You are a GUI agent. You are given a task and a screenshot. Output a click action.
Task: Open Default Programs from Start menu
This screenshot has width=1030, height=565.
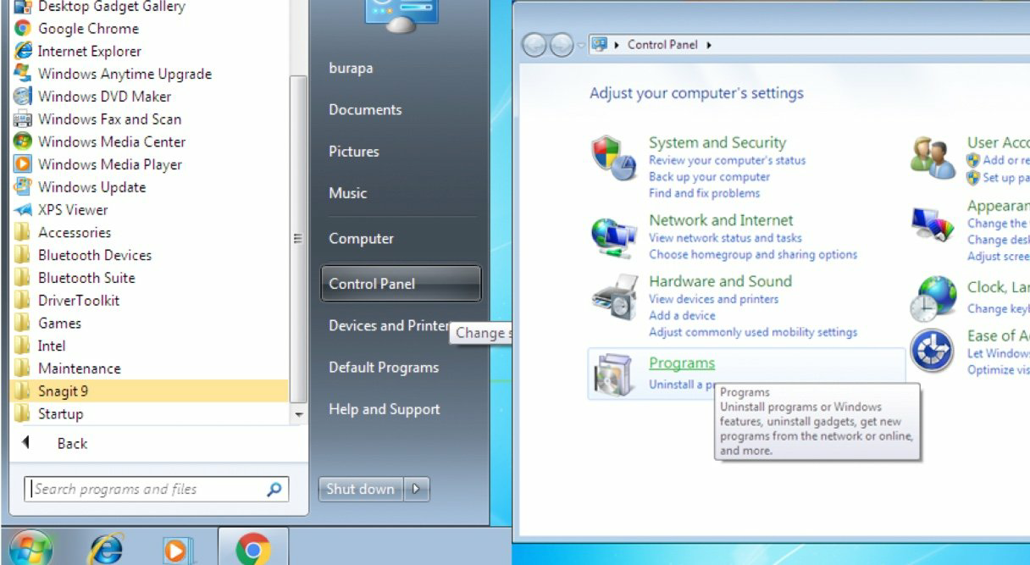[384, 367]
